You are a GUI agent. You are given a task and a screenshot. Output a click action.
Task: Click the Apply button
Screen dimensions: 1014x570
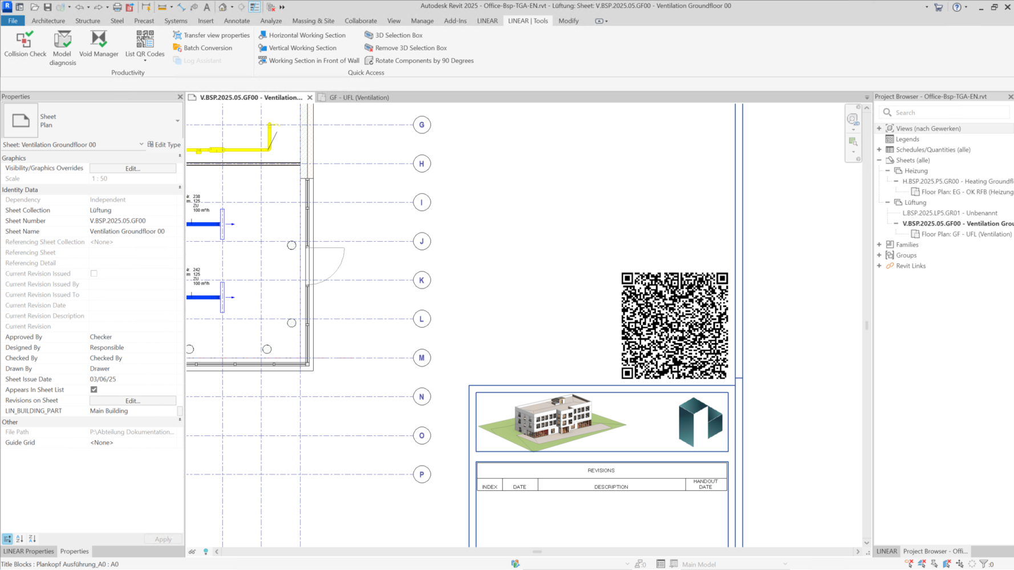tap(163, 539)
